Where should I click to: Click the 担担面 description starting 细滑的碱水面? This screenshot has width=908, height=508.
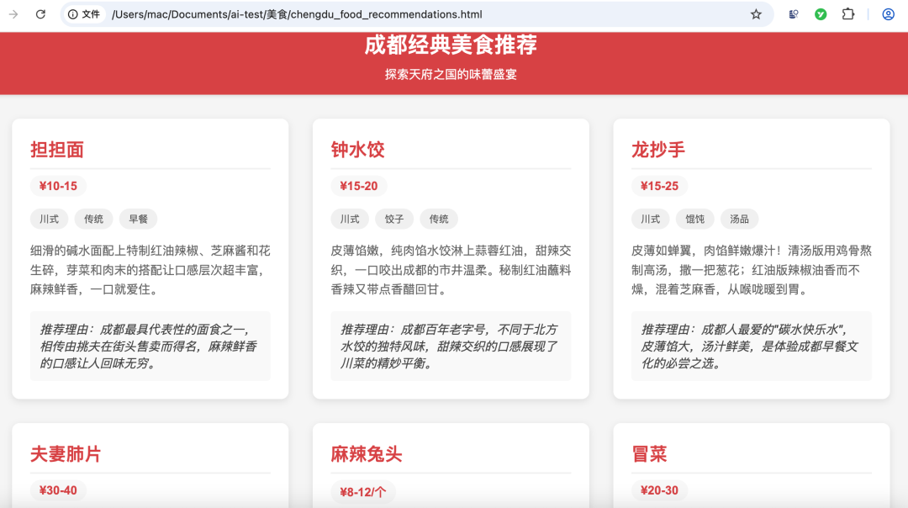pos(150,270)
